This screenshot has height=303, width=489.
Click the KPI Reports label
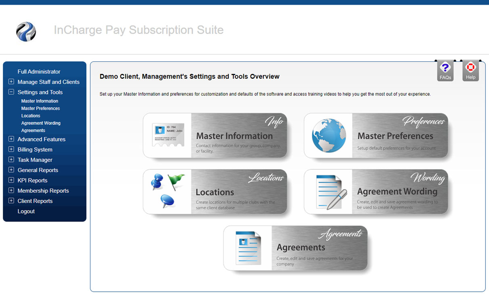(32, 181)
